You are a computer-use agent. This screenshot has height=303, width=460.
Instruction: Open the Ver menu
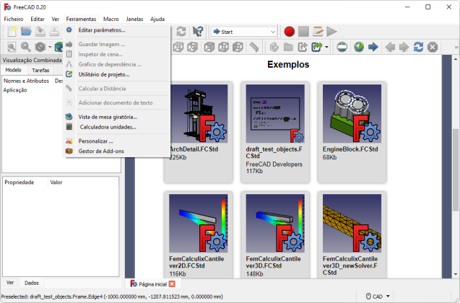(55, 19)
